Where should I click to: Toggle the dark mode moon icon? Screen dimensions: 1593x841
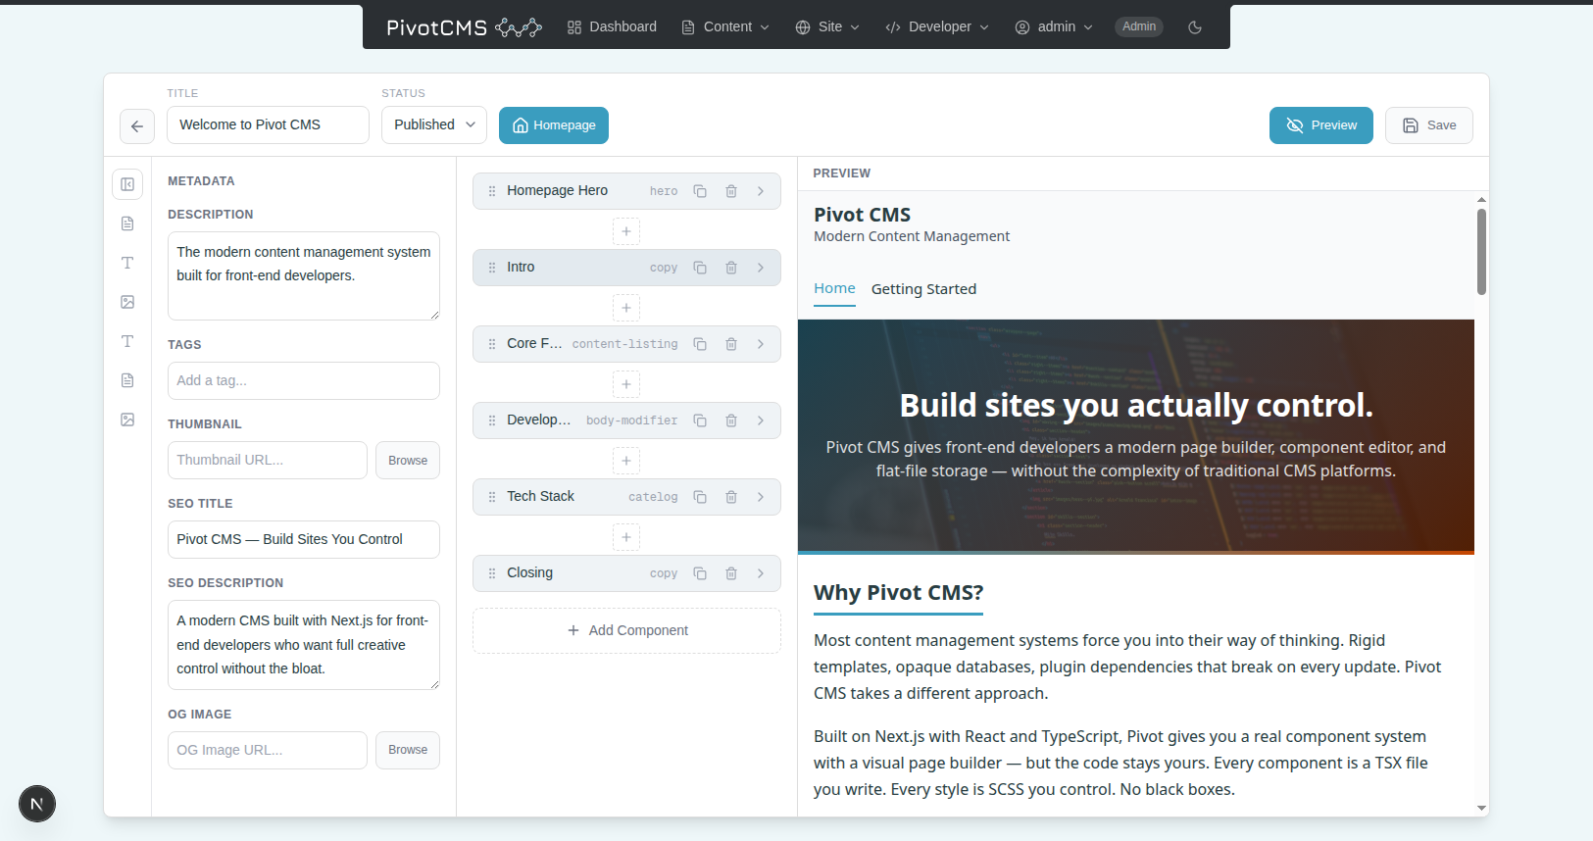coord(1195,27)
